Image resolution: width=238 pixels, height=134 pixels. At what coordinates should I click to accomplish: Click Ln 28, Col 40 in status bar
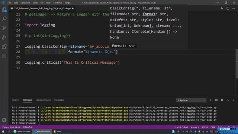point(181,127)
